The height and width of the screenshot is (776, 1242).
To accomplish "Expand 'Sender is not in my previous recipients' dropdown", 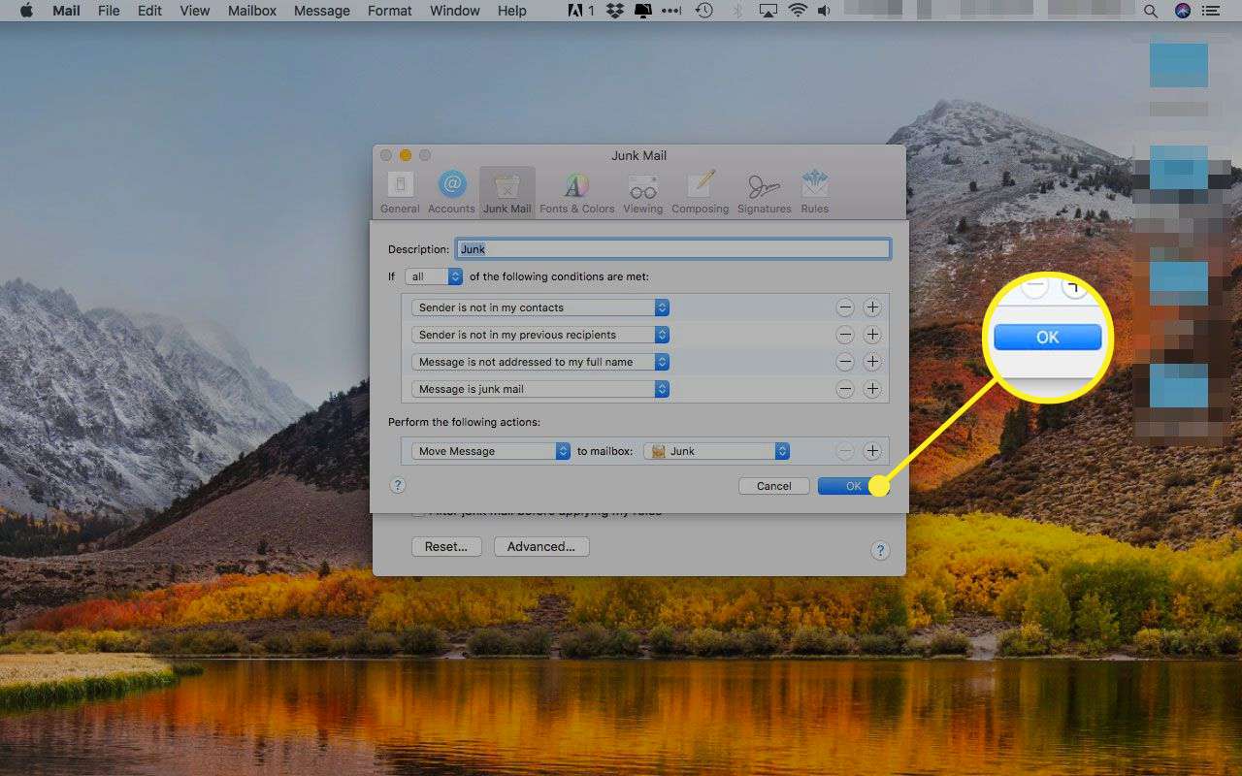I will [540, 335].
